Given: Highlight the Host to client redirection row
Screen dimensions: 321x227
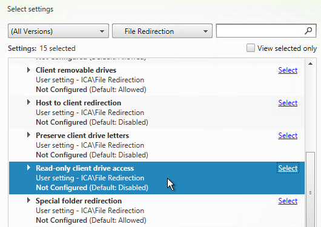Looking at the screenshot, I should 157,113.
